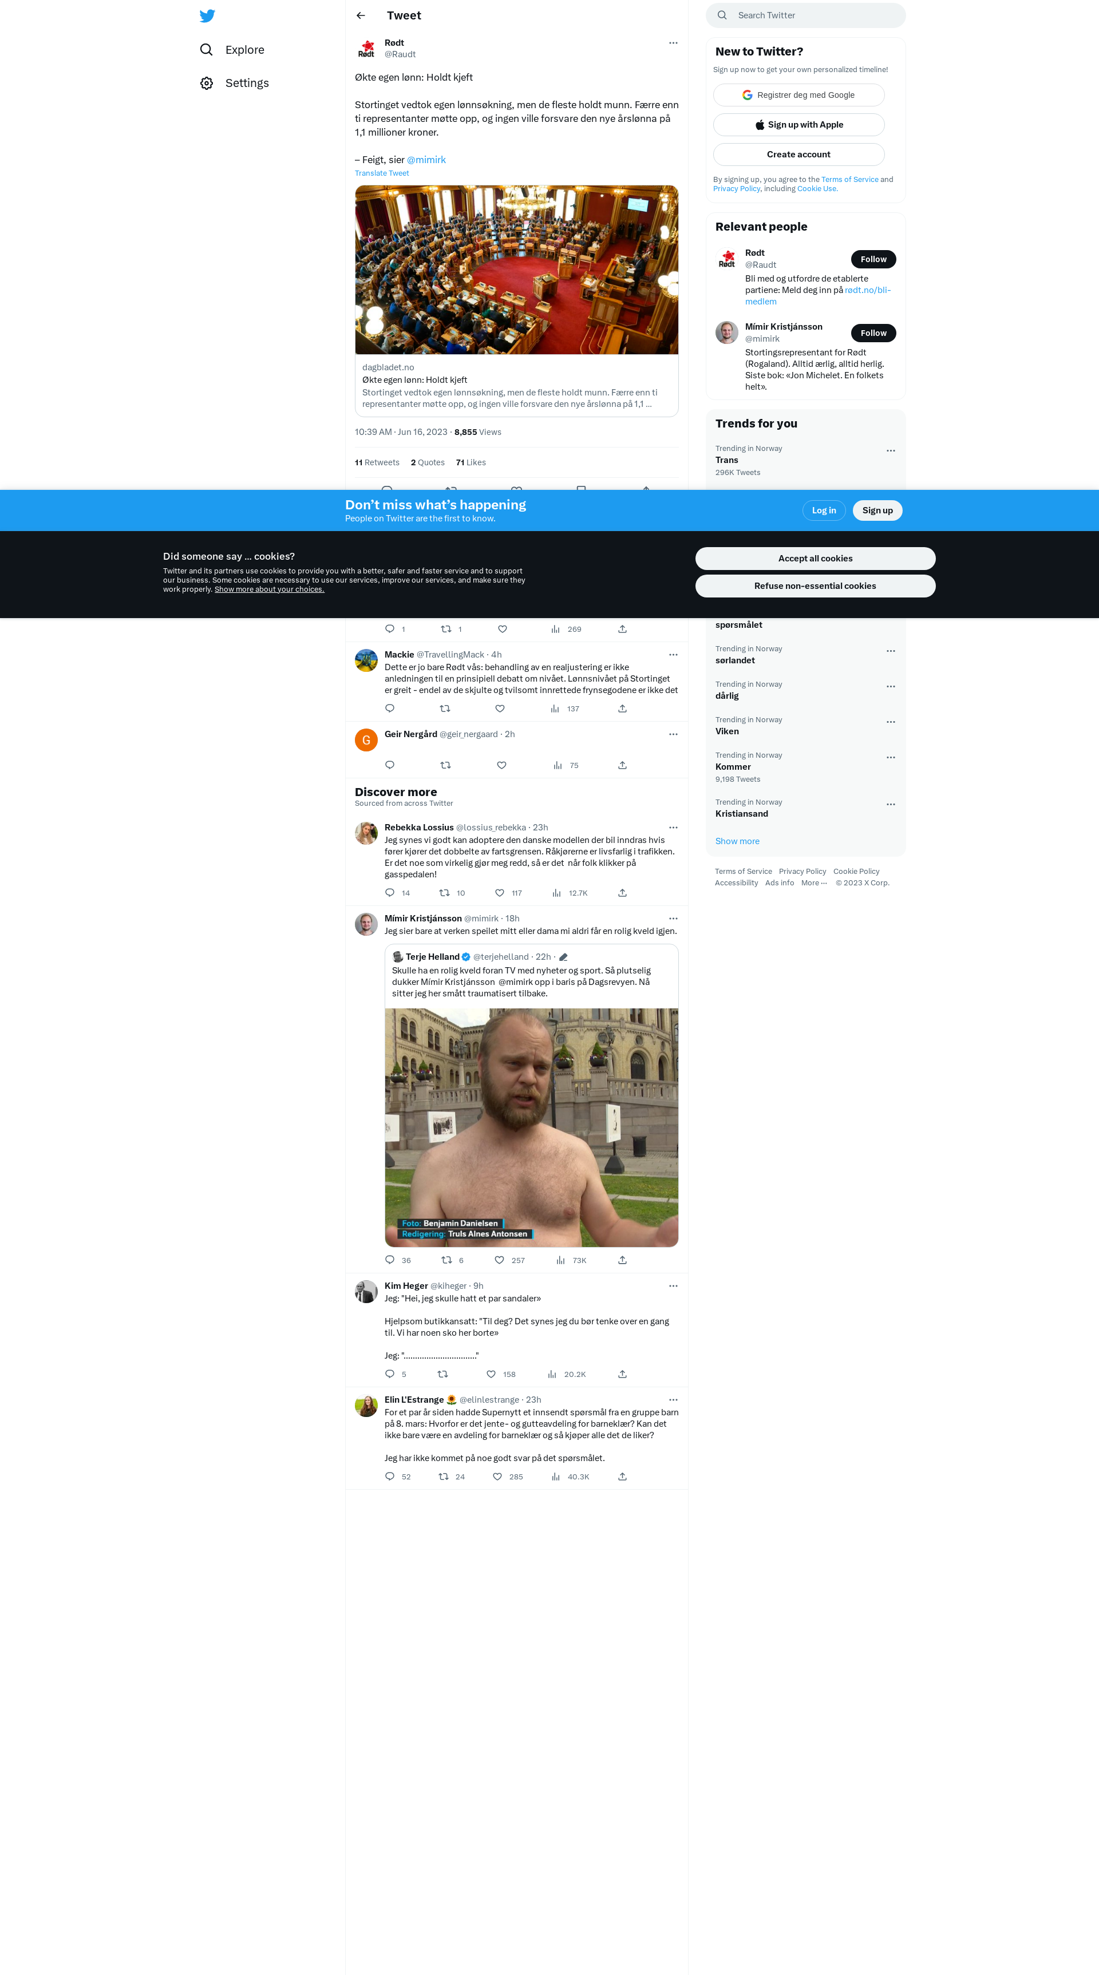Viewport: 1099px width, 1975px height.
Task: Reply to Elin L'Estrange's tweet
Action: [x=390, y=1477]
